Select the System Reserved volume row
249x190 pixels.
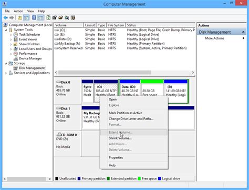click(x=124, y=48)
